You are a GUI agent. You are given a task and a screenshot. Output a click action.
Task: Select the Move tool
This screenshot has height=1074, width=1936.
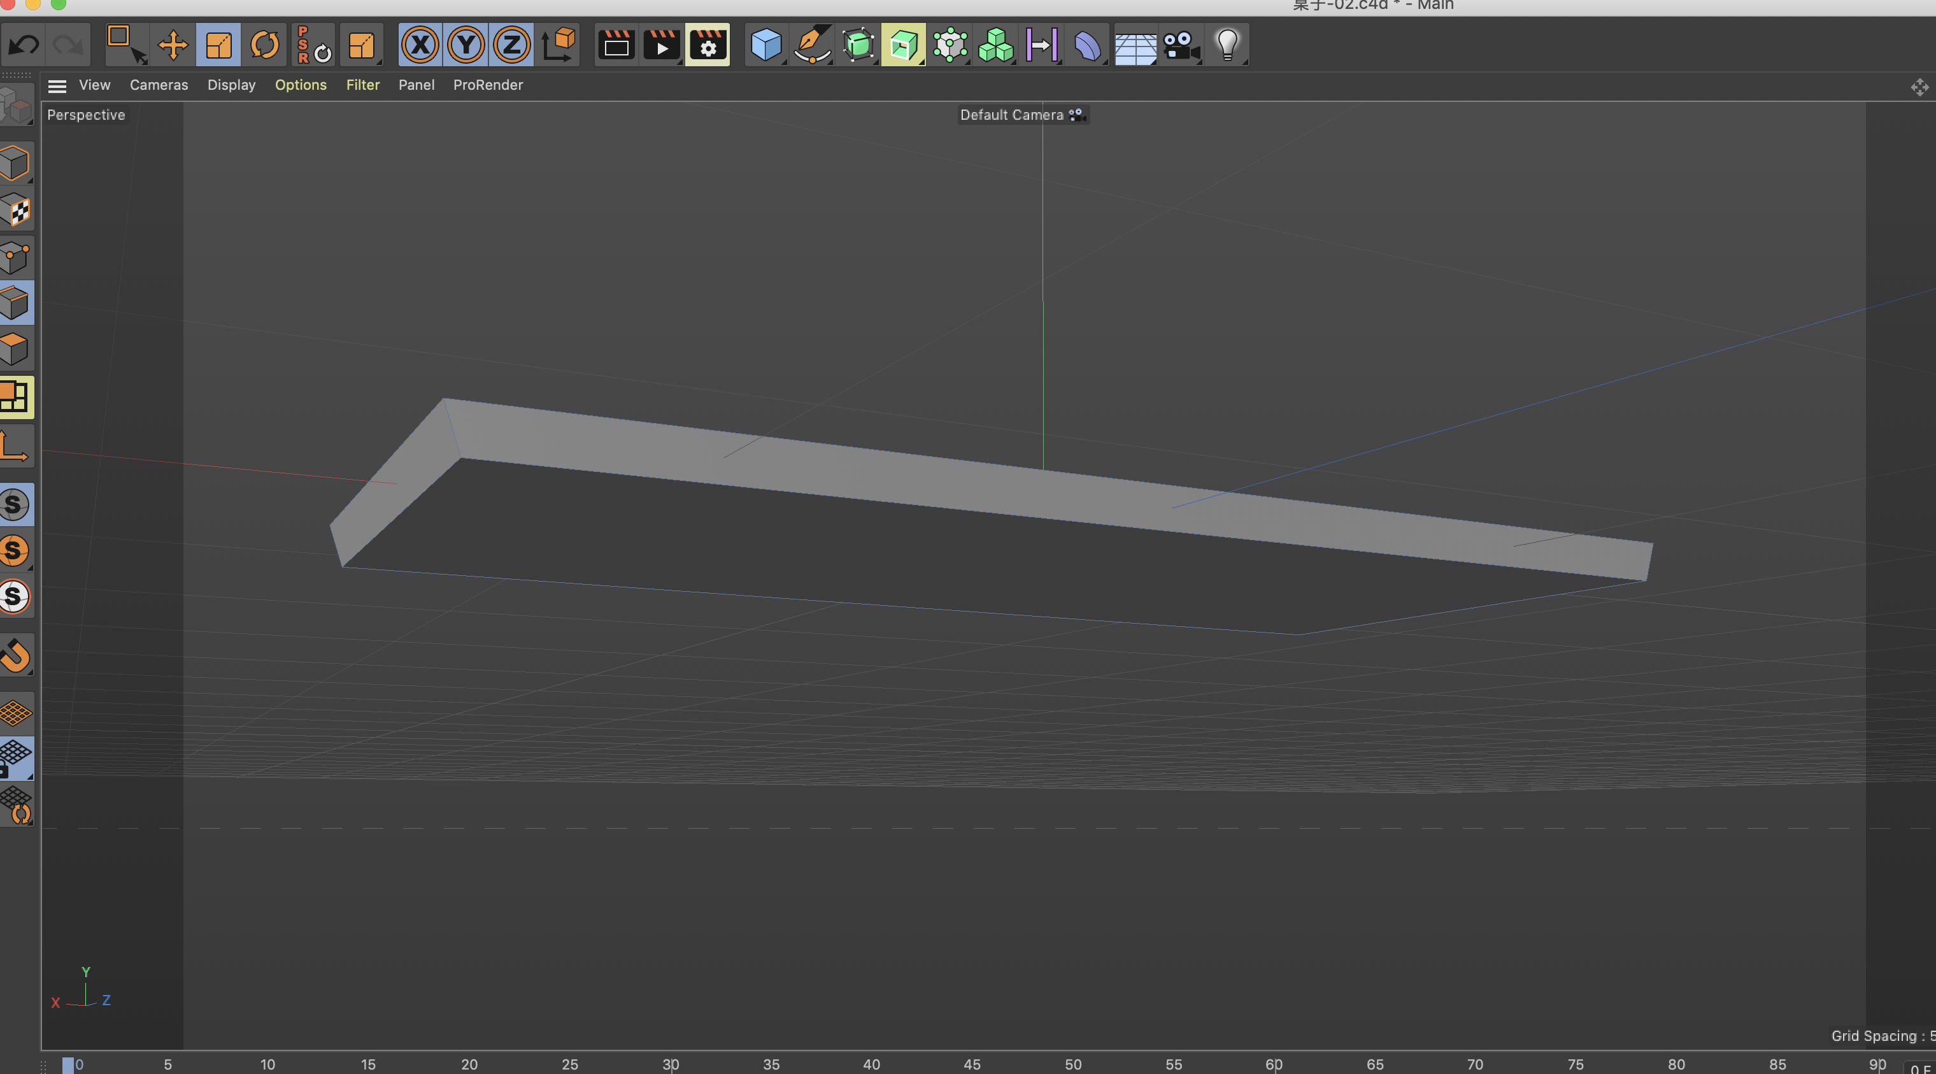click(x=172, y=45)
